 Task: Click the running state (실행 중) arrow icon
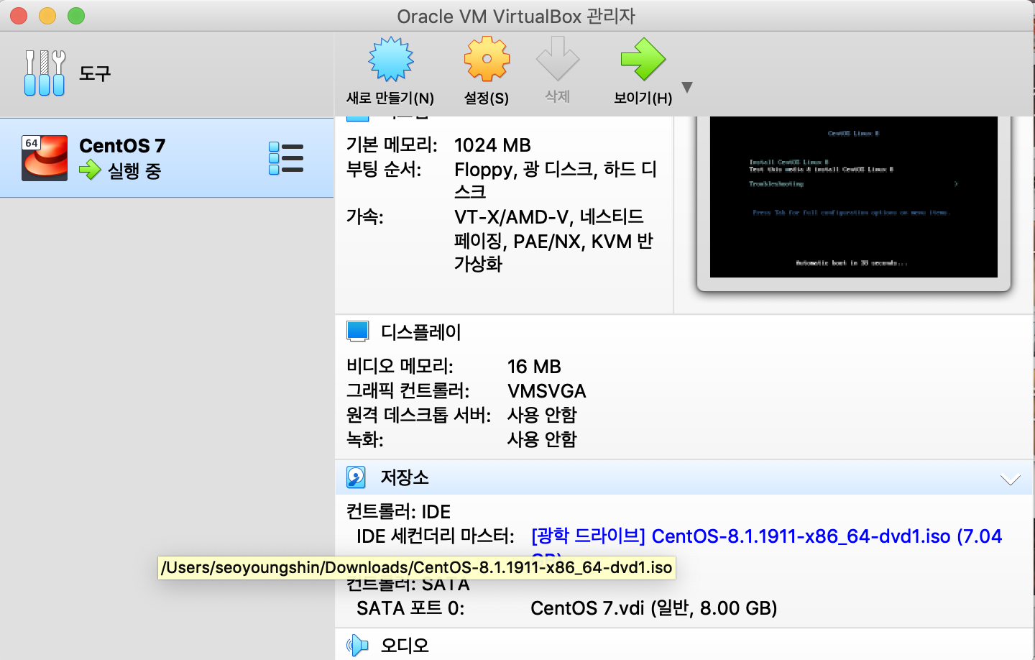pyautogui.click(x=90, y=170)
